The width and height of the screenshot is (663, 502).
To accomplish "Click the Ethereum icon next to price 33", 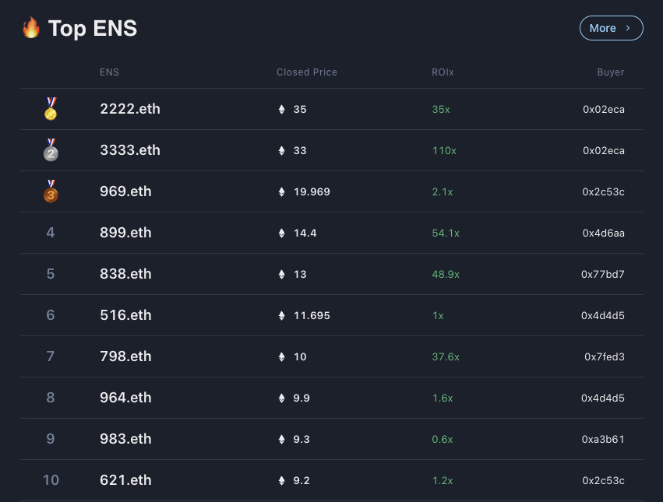I will (x=281, y=150).
